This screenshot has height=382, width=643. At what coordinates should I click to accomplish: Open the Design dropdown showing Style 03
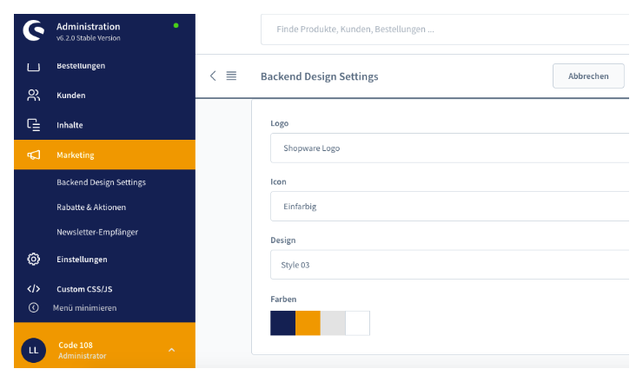449,265
